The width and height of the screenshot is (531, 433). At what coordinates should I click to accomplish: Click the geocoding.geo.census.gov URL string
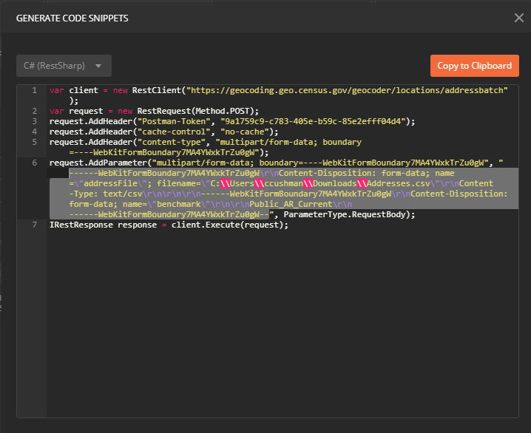click(x=348, y=90)
